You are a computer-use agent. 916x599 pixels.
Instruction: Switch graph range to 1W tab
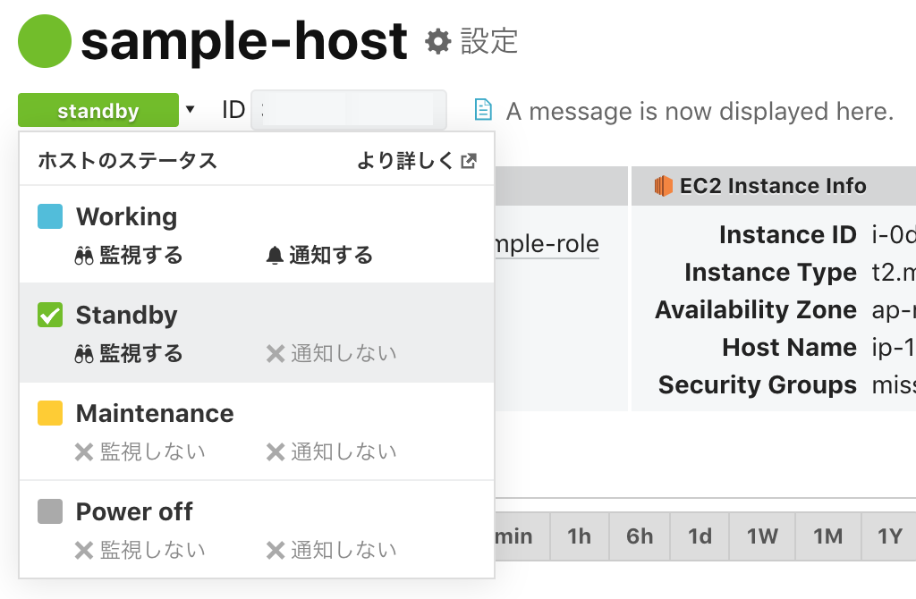point(762,536)
